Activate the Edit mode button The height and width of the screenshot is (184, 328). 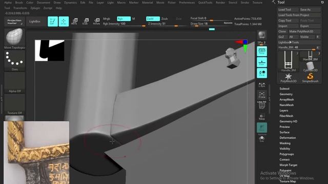53,21
